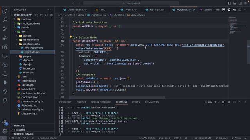
Task: Open the new terminal dropdown arrow
Action: [219, 102]
